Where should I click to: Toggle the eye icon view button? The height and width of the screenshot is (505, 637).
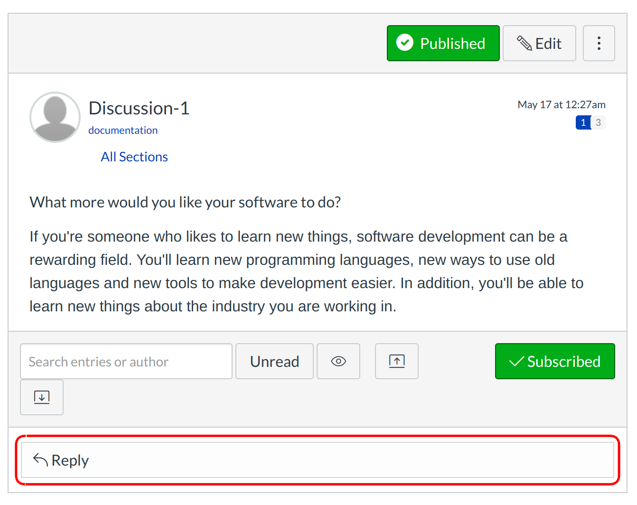338,361
